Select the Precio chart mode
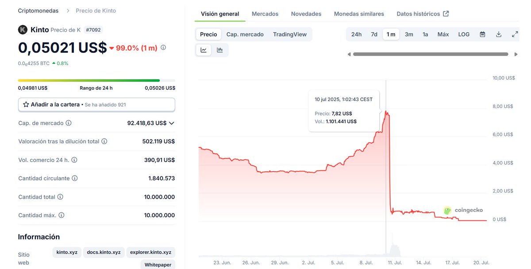This screenshot has height=269, width=531. coord(208,34)
